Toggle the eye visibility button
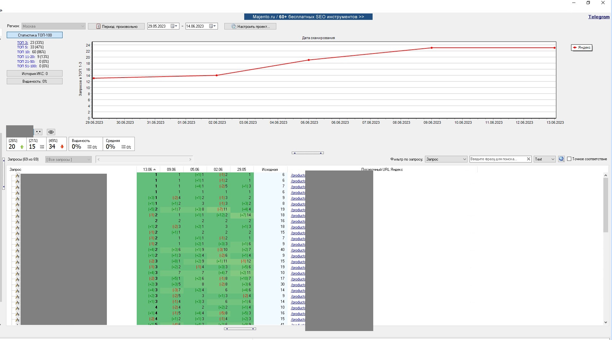612x340 pixels. 51,132
